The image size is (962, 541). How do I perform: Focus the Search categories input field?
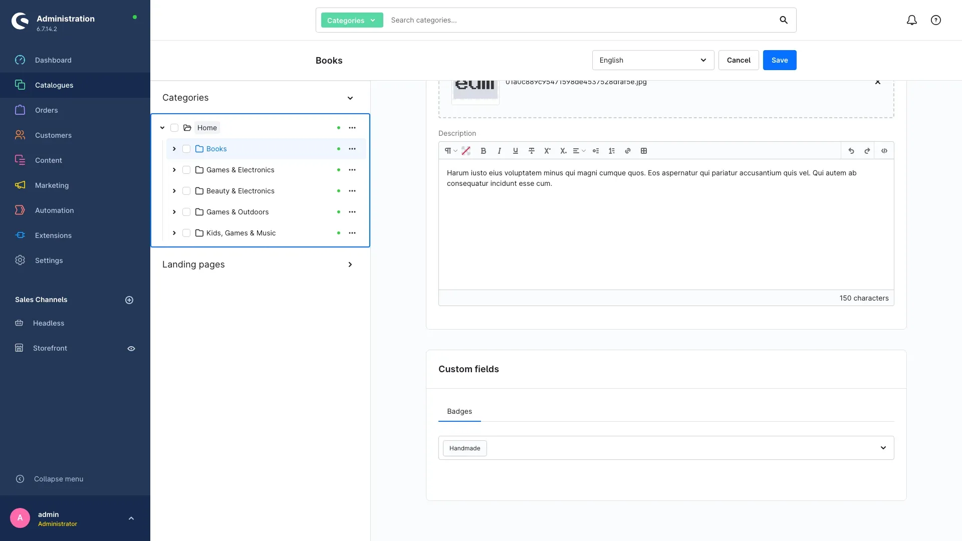pyautogui.click(x=581, y=20)
